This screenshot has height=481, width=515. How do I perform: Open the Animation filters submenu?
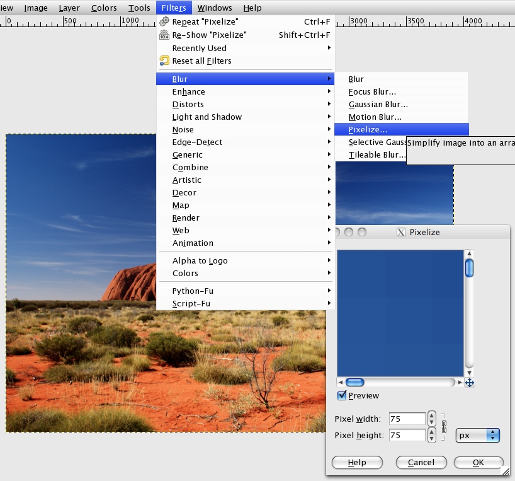coord(246,243)
